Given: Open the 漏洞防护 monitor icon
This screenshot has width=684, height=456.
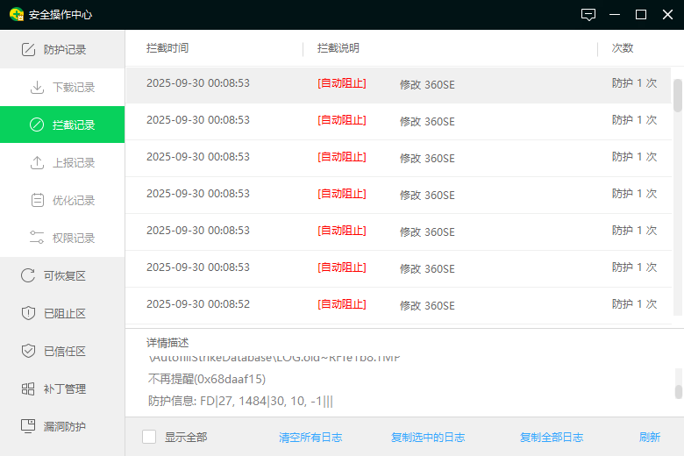Looking at the screenshot, I should [28, 426].
